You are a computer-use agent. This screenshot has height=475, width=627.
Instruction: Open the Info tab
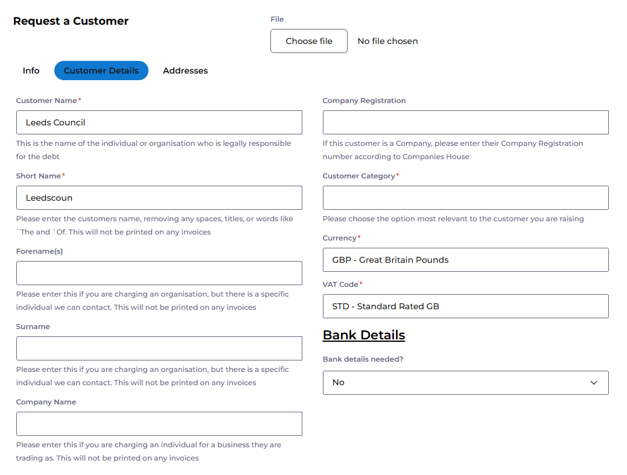pyautogui.click(x=31, y=71)
